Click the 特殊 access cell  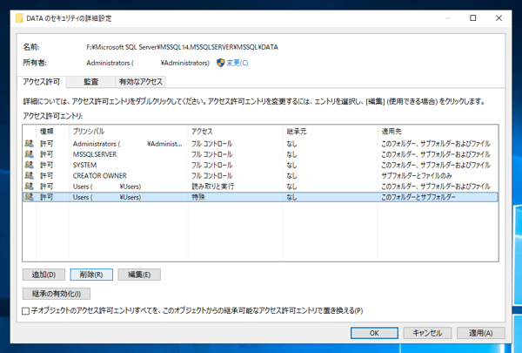[198, 197]
